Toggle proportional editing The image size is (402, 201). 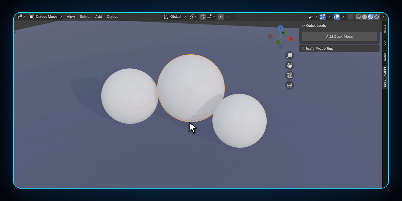pos(220,17)
